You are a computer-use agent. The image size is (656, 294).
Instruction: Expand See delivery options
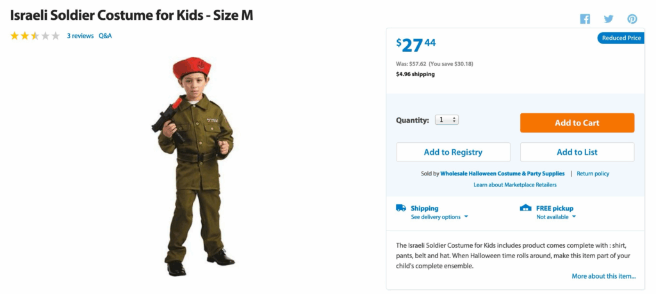[439, 217]
